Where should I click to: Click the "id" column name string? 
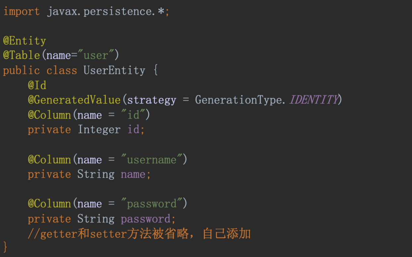(133, 115)
